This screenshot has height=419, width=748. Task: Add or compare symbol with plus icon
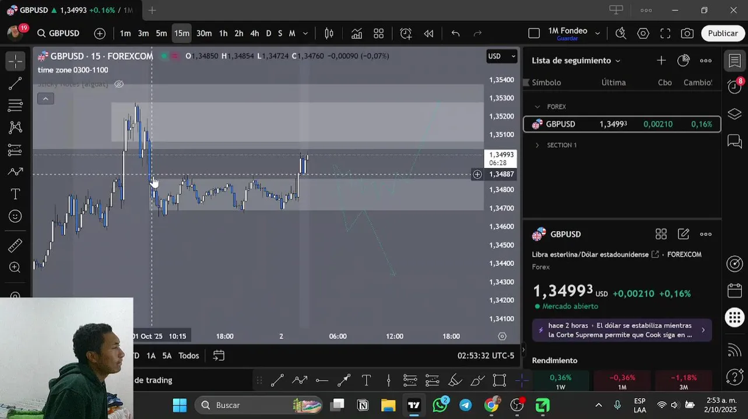100,33
